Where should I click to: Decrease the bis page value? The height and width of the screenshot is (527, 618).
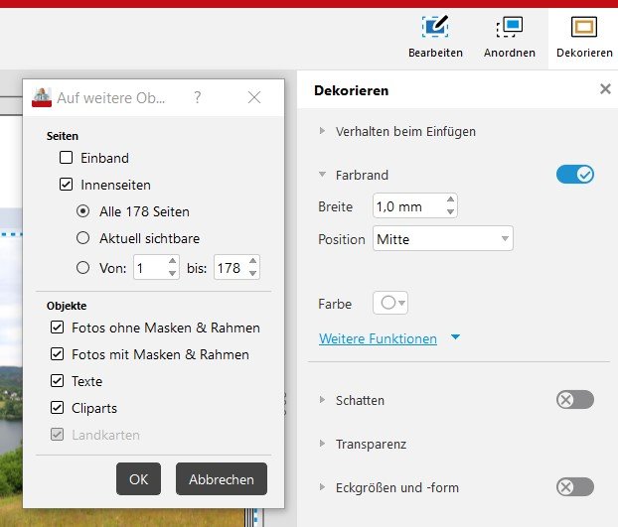pyautogui.click(x=253, y=274)
